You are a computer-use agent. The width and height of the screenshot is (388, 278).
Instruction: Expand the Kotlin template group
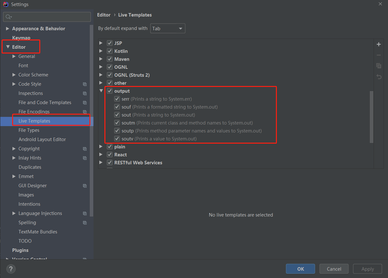coord(101,51)
